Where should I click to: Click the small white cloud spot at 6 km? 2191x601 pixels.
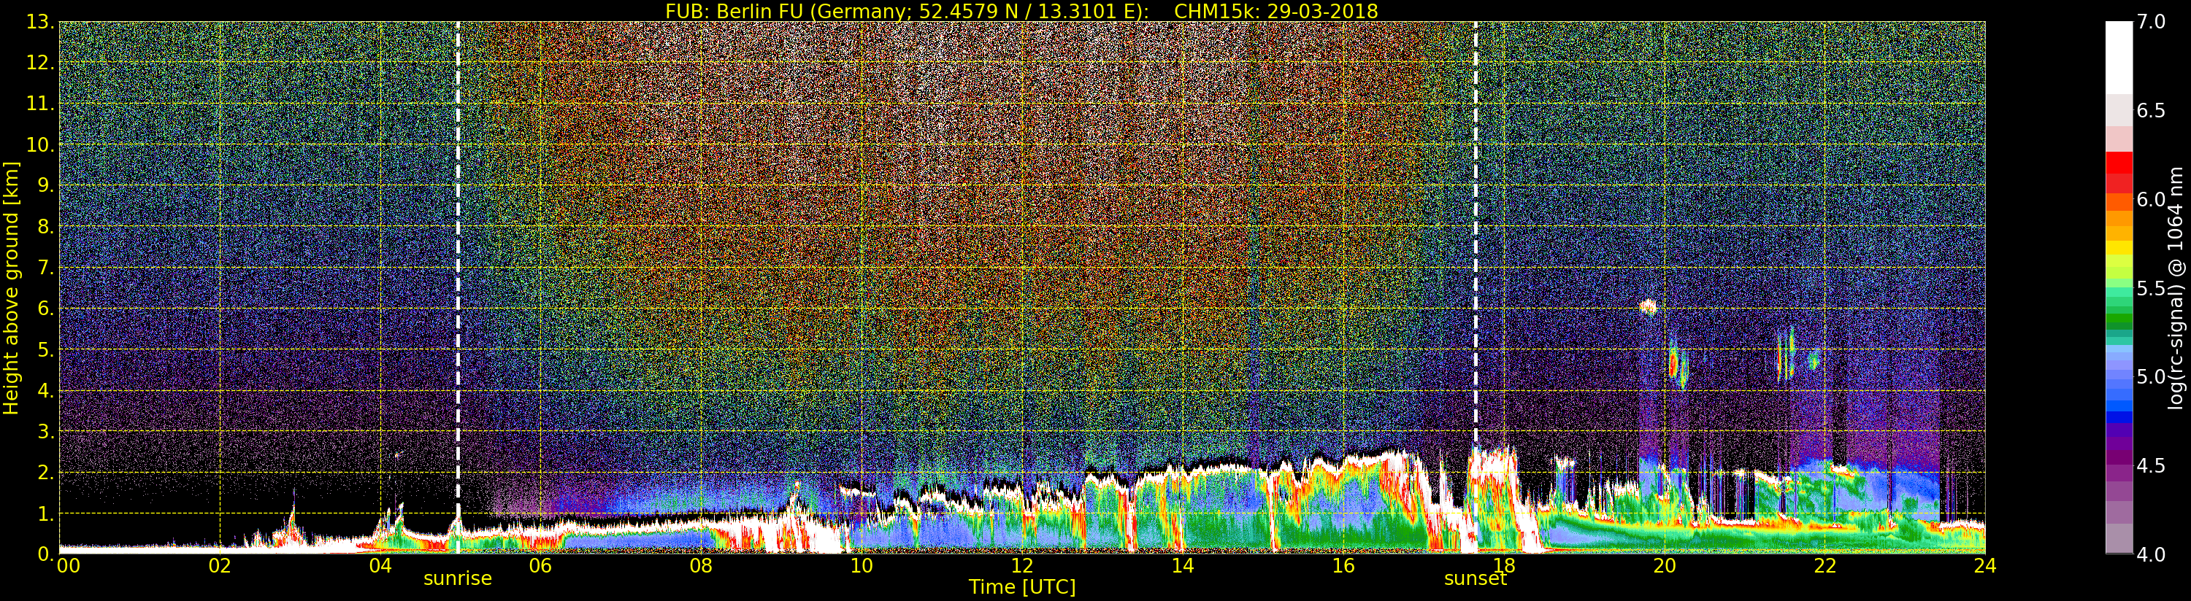click(x=1648, y=307)
